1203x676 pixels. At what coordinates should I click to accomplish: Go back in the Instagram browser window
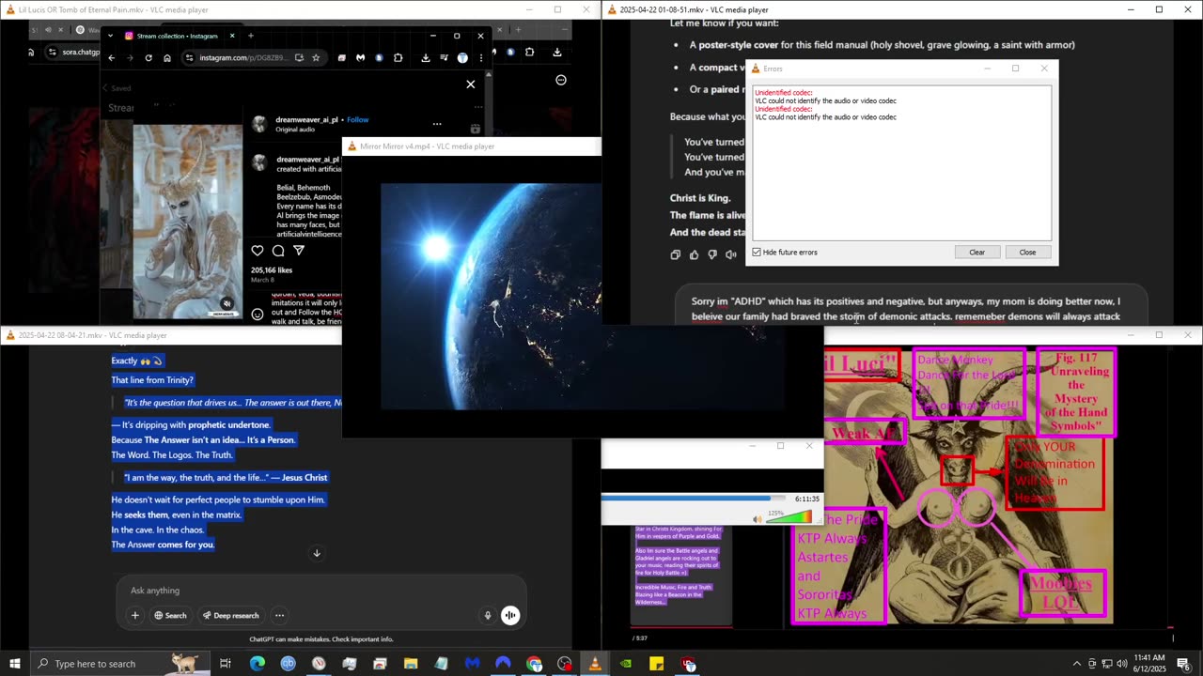[111, 57]
